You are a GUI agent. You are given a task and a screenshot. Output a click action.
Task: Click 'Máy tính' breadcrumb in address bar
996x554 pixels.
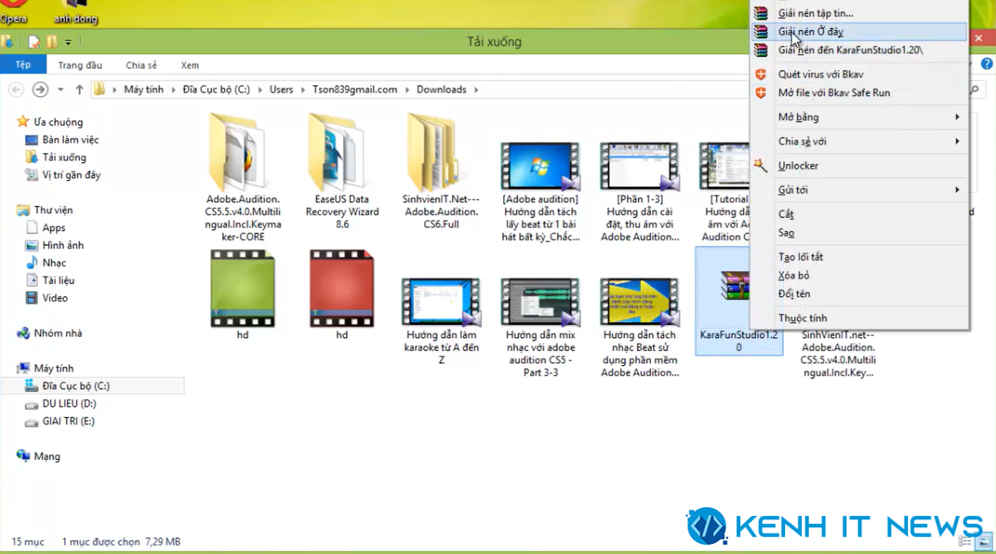click(144, 89)
